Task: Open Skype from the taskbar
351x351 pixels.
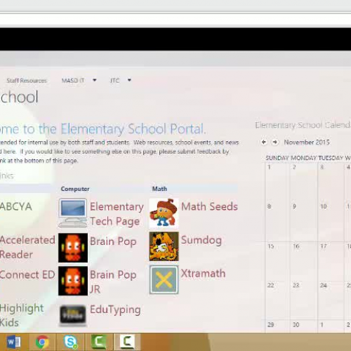Action: tap(70, 342)
